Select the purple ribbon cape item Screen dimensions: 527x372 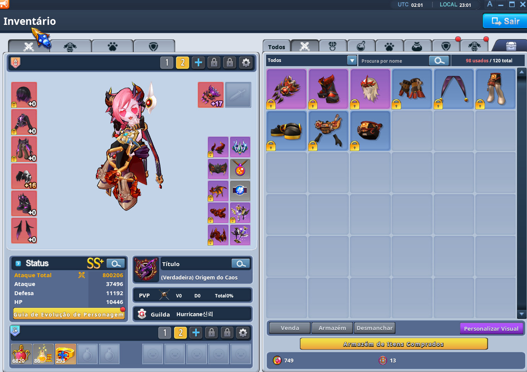(454, 89)
